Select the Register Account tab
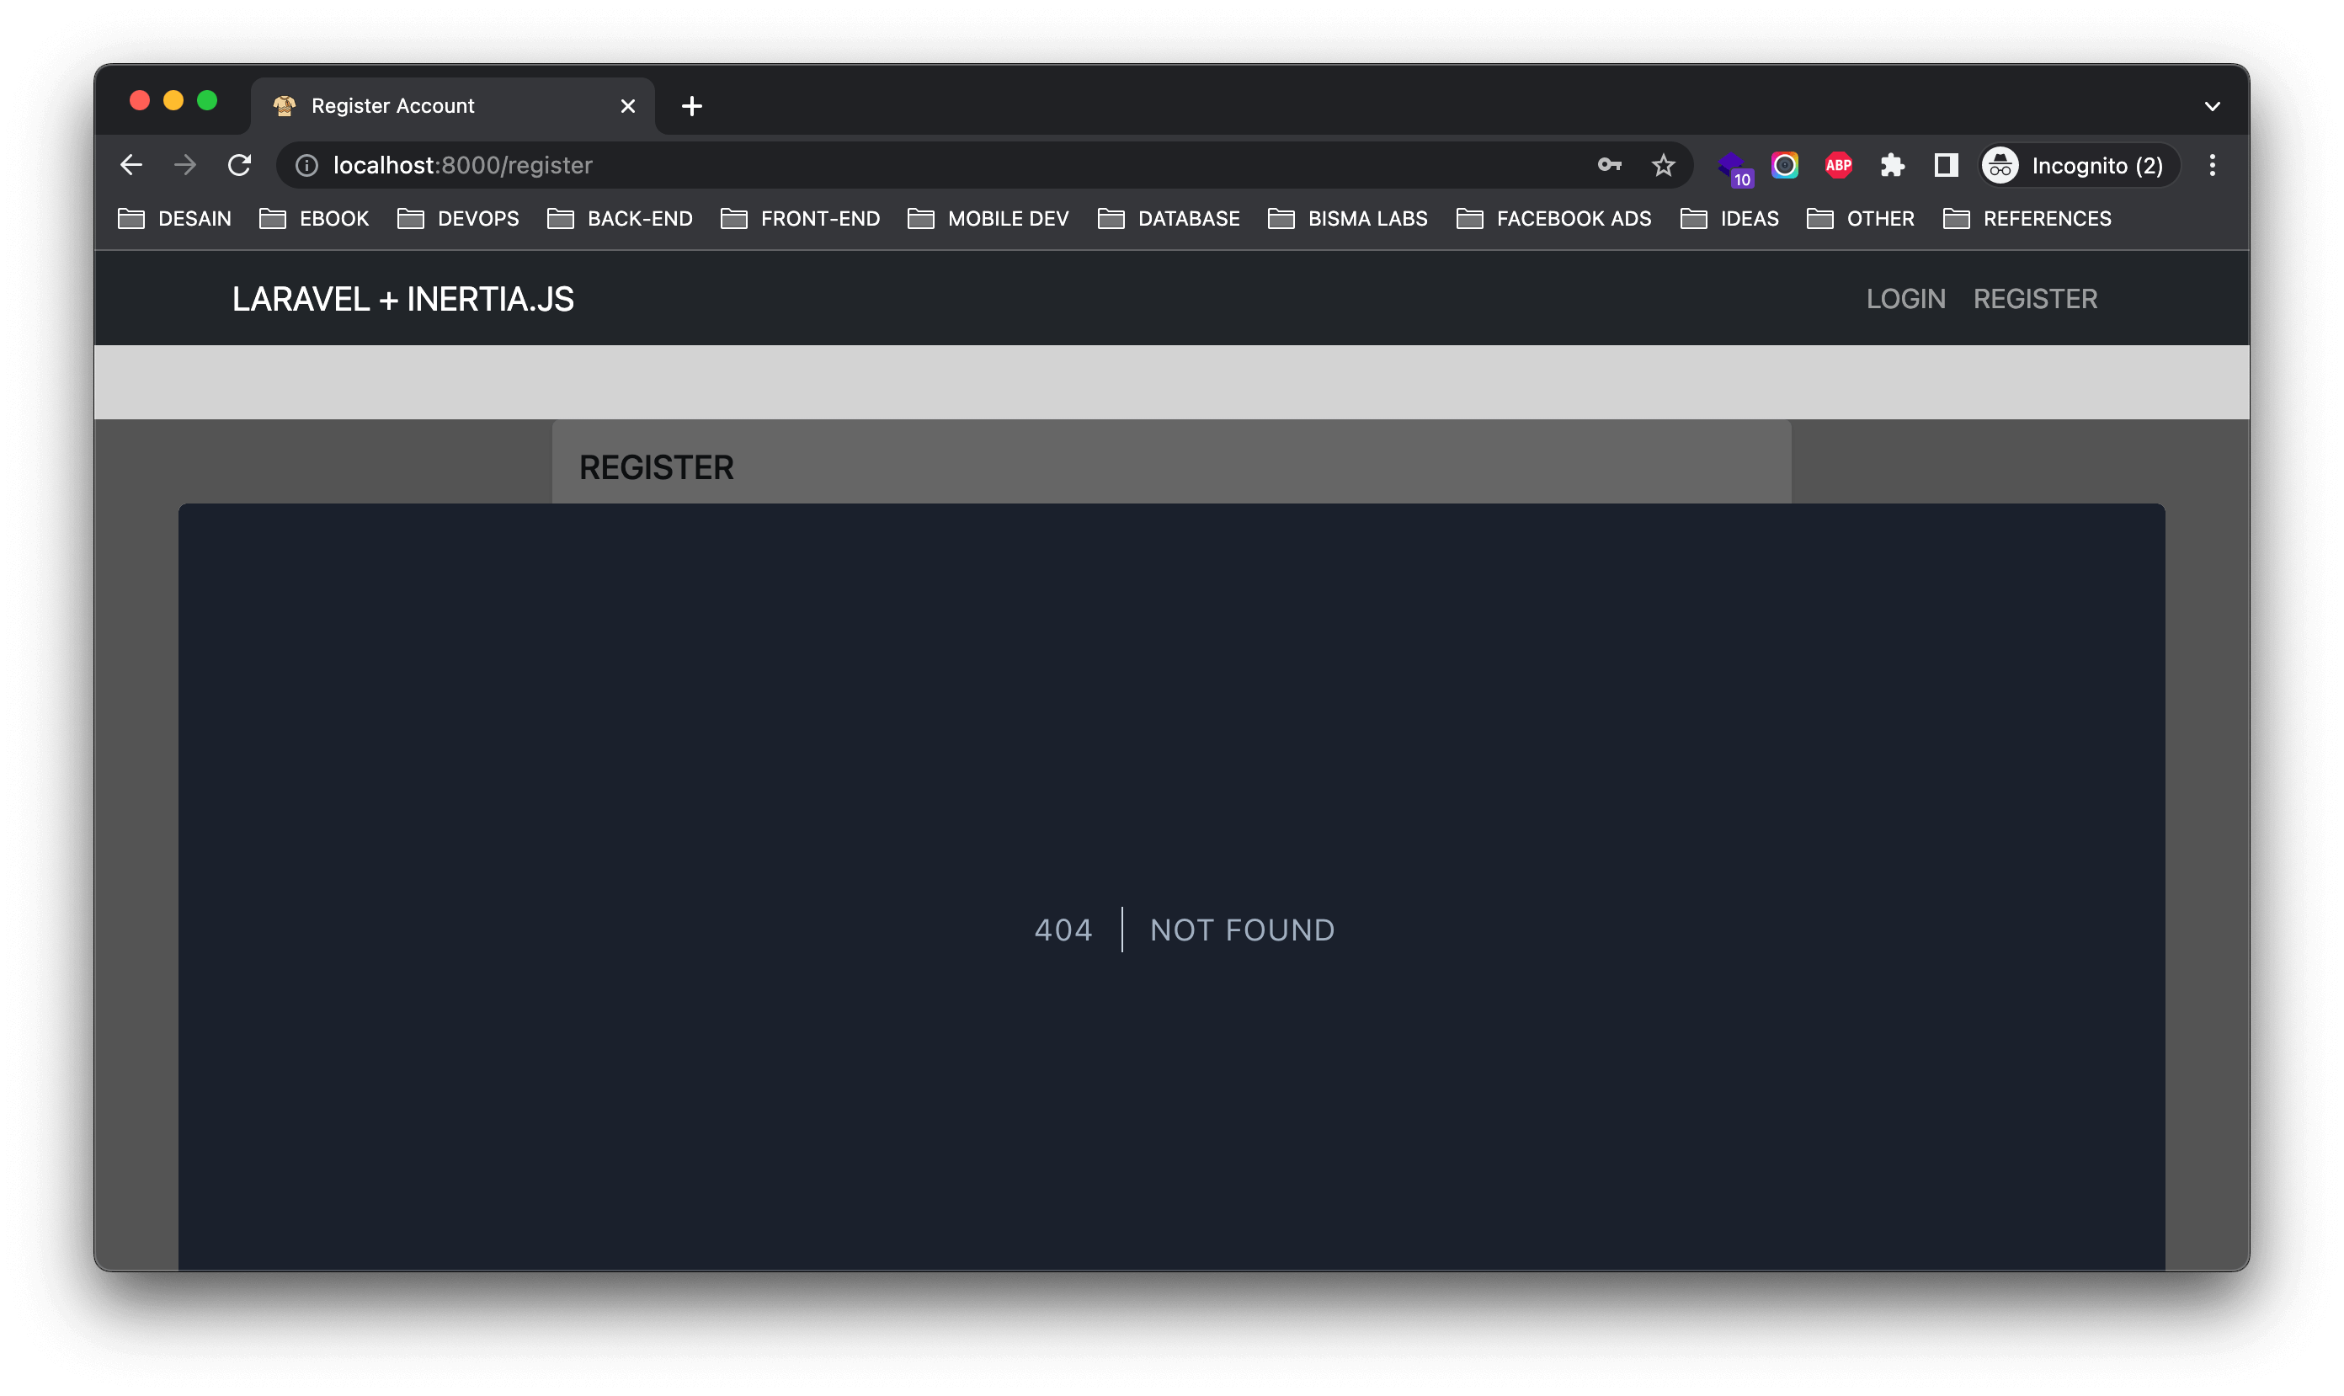The image size is (2344, 1396). coord(393,106)
